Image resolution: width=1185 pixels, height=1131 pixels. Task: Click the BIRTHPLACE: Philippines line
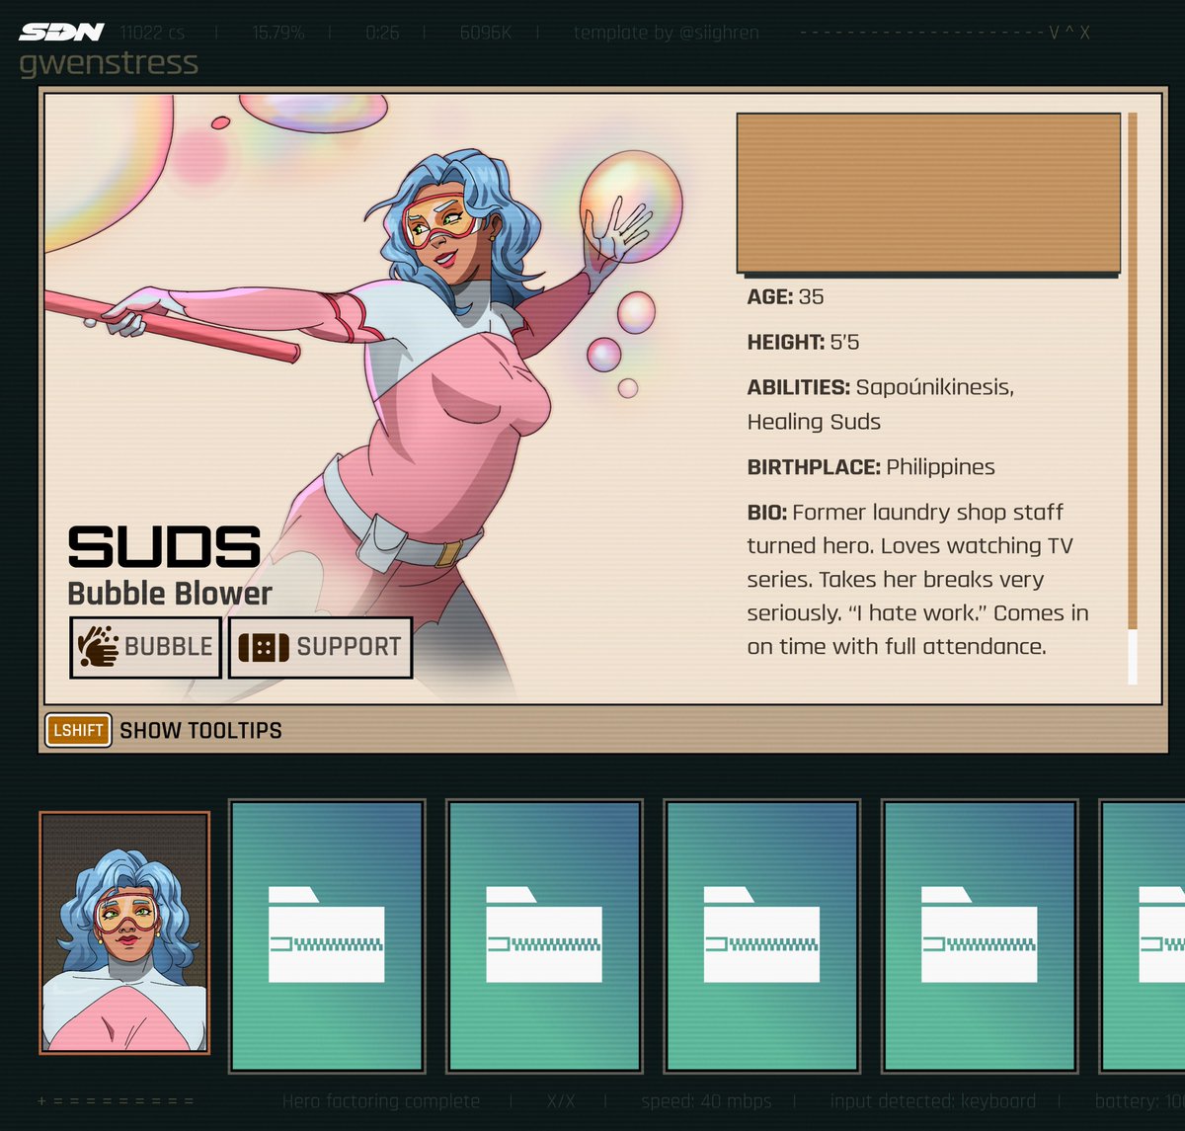tap(871, 466)
